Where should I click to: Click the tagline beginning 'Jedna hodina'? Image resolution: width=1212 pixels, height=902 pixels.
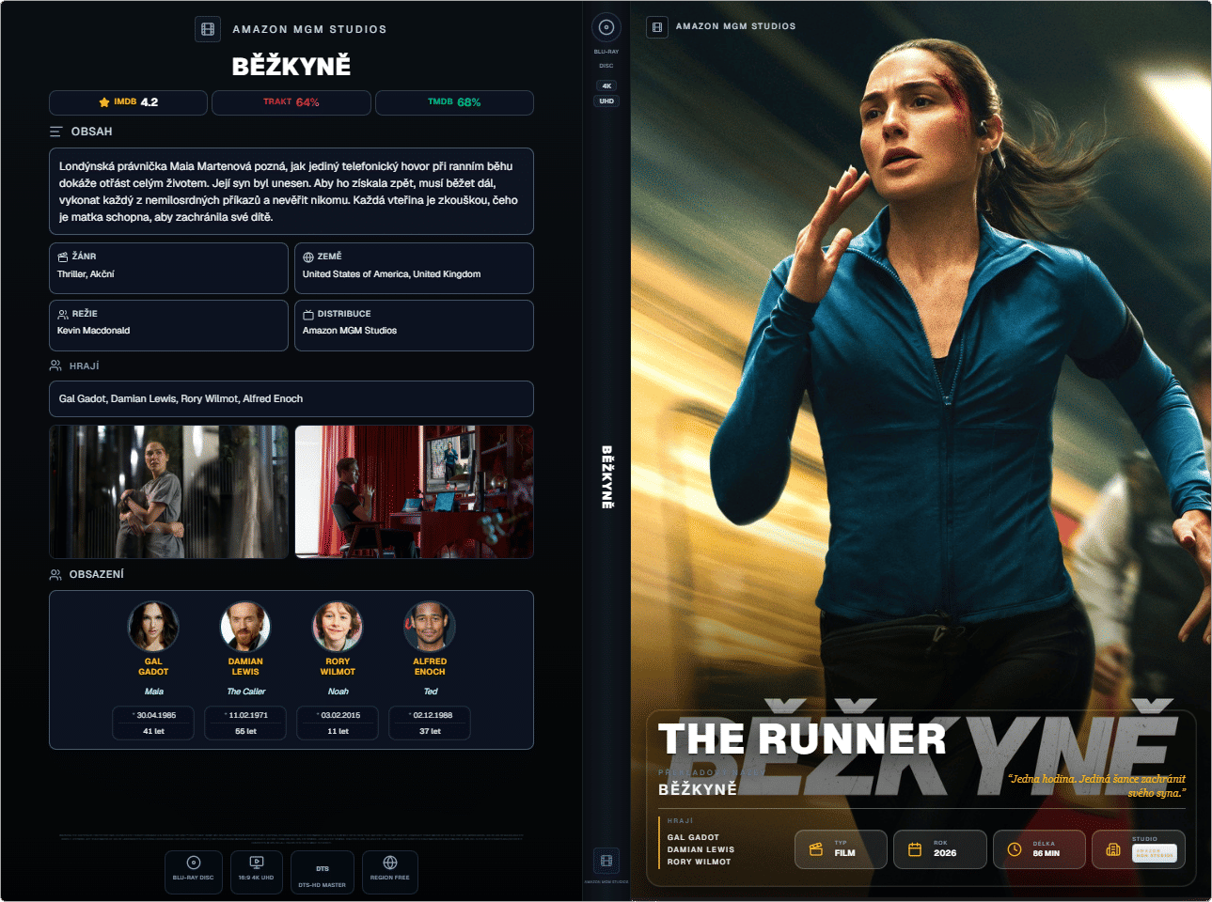tap(1096, 785)
